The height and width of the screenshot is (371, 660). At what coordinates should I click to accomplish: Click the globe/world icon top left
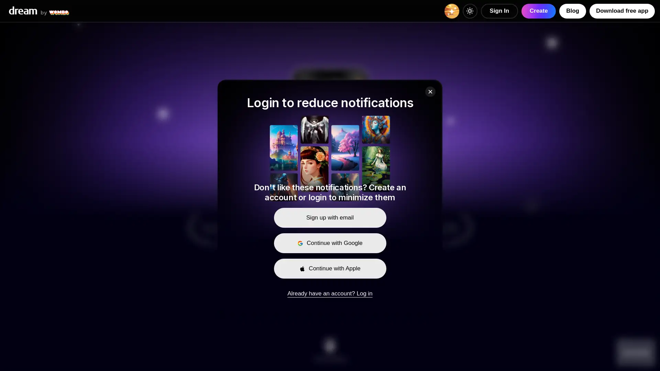pos(451,11)
